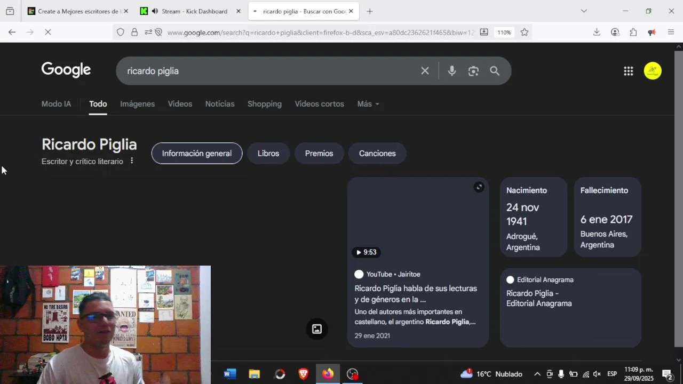Open the clock showing 11:09 p. m.
Image resolution: width=683 pixels, height=384 pixels.
pyautogui.click(x=639, y=374)
